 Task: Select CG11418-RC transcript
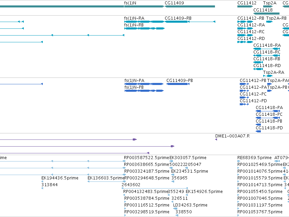(267, 56)
